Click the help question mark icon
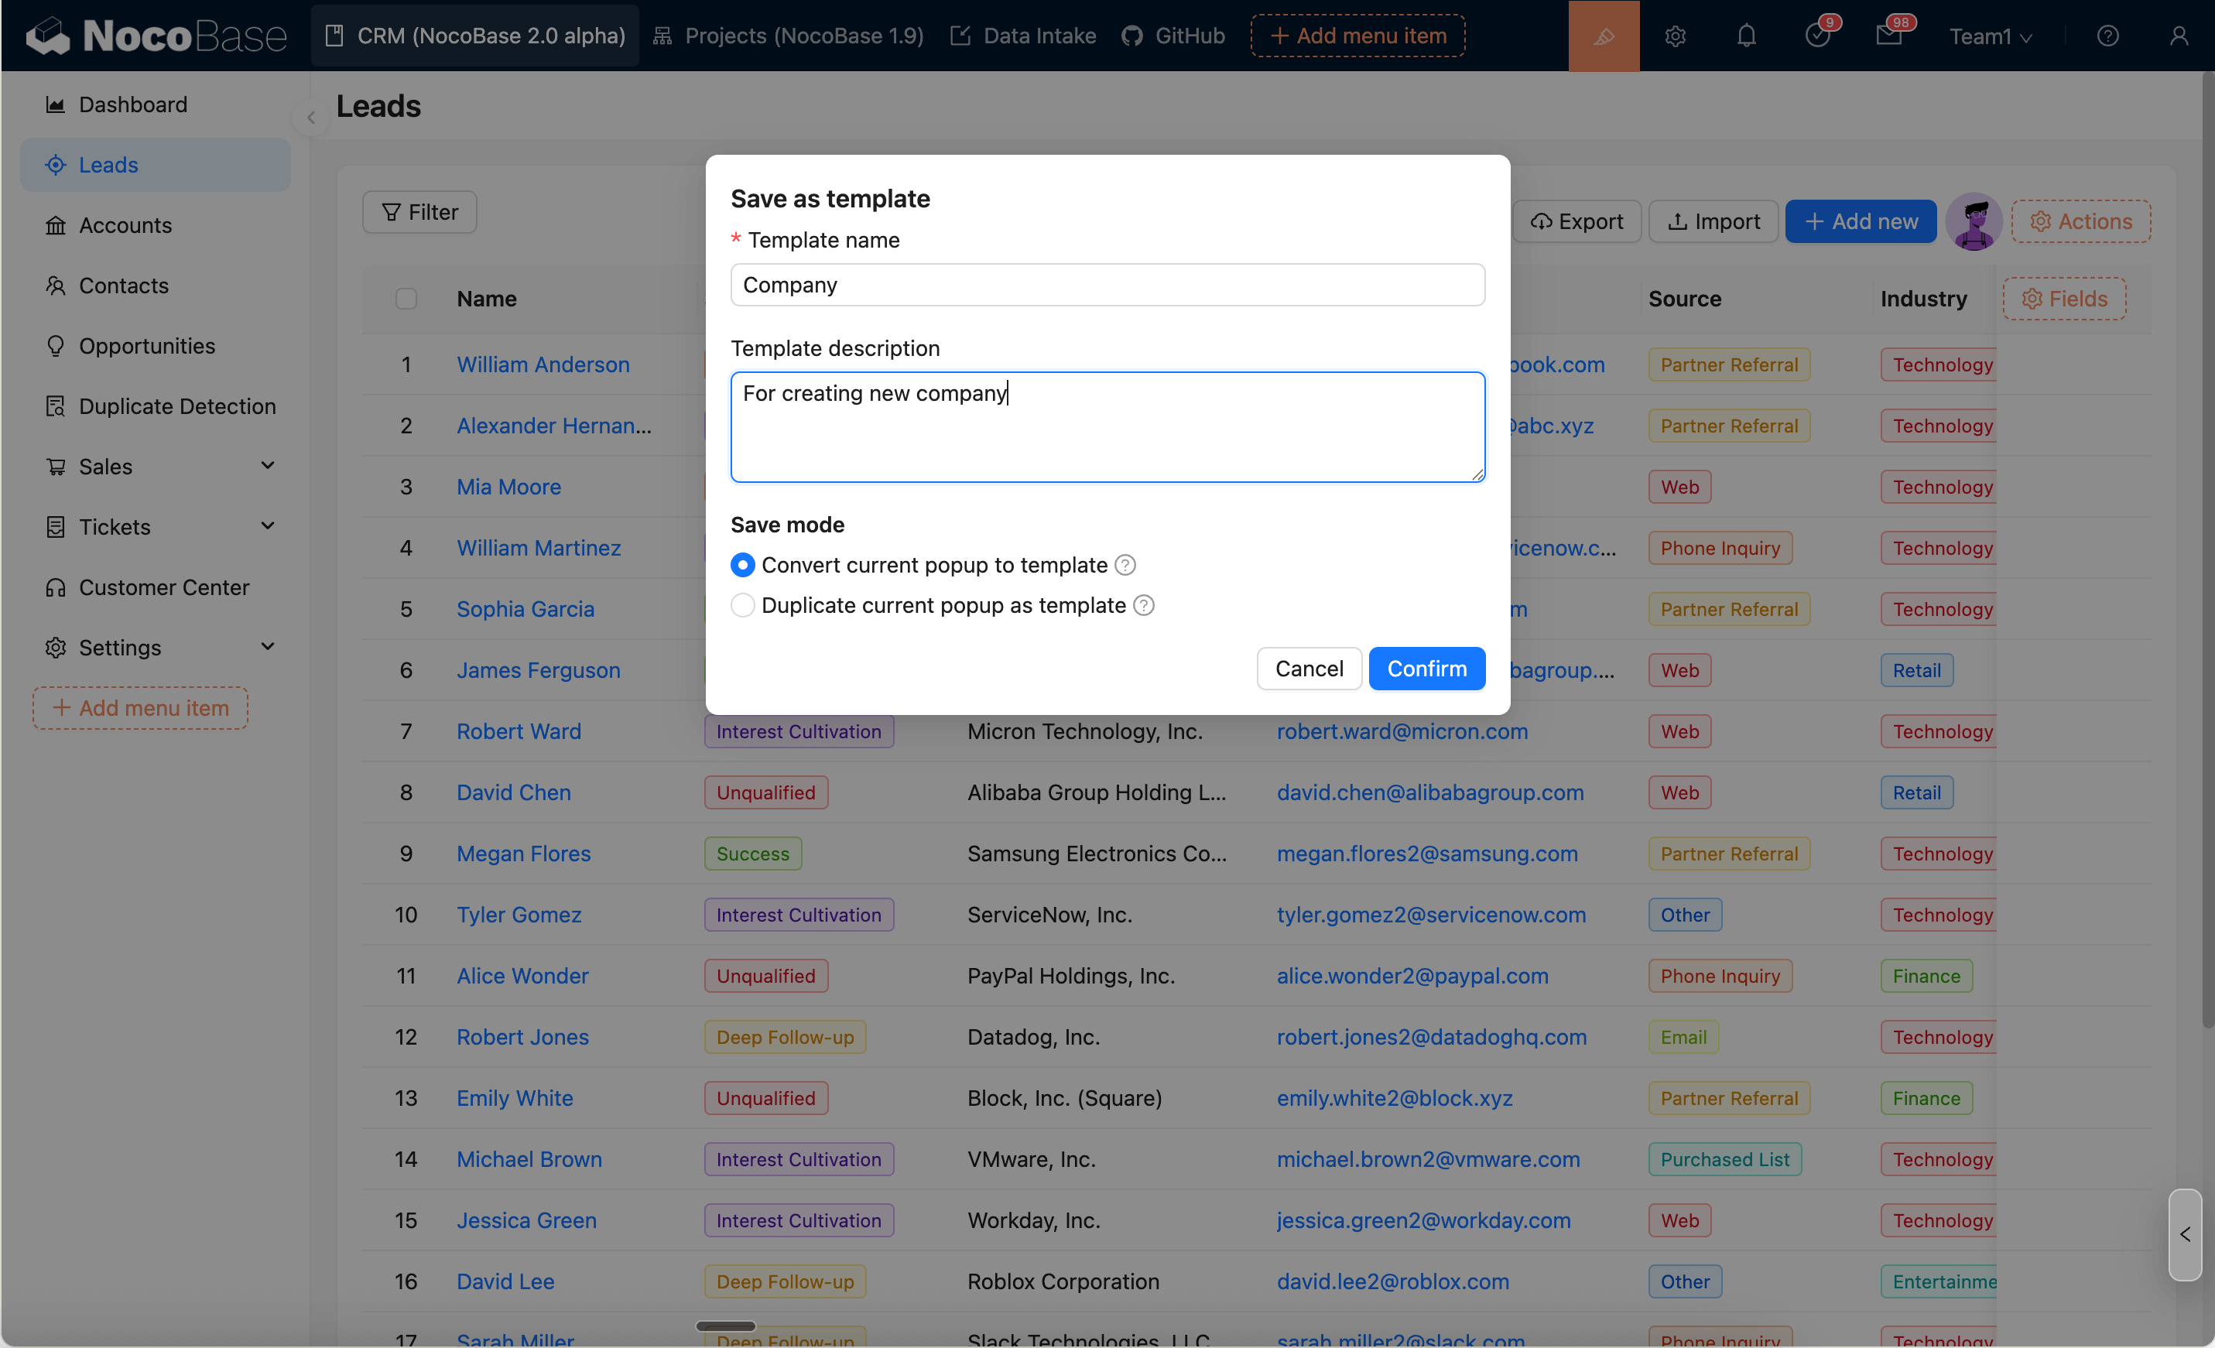 (x=2107, y=36)
